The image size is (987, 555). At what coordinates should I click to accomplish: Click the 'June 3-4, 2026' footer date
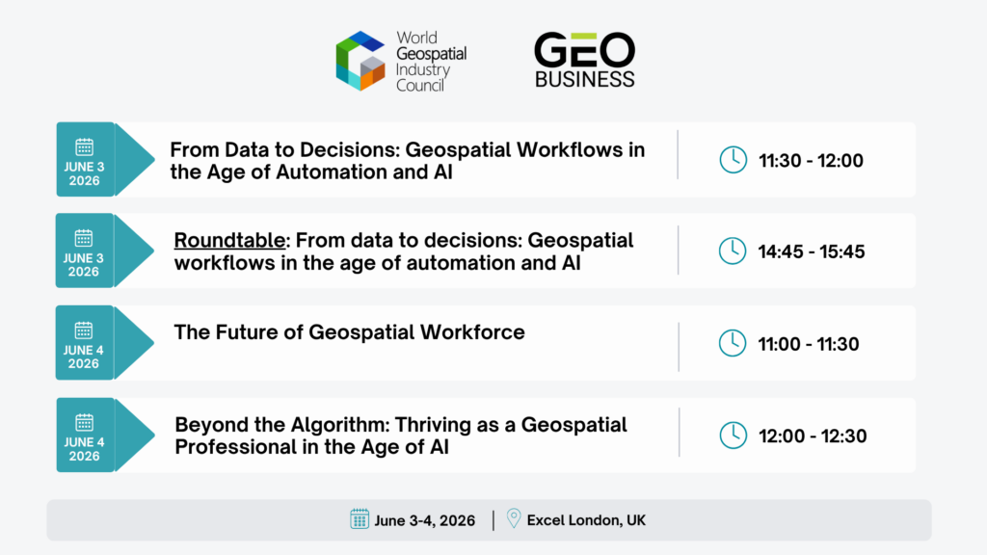(x=425, y=520)
